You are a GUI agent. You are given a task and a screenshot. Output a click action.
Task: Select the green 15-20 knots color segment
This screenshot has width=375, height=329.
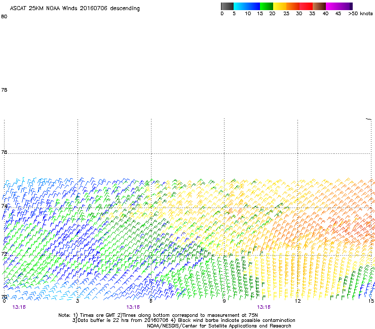(267, 6)
